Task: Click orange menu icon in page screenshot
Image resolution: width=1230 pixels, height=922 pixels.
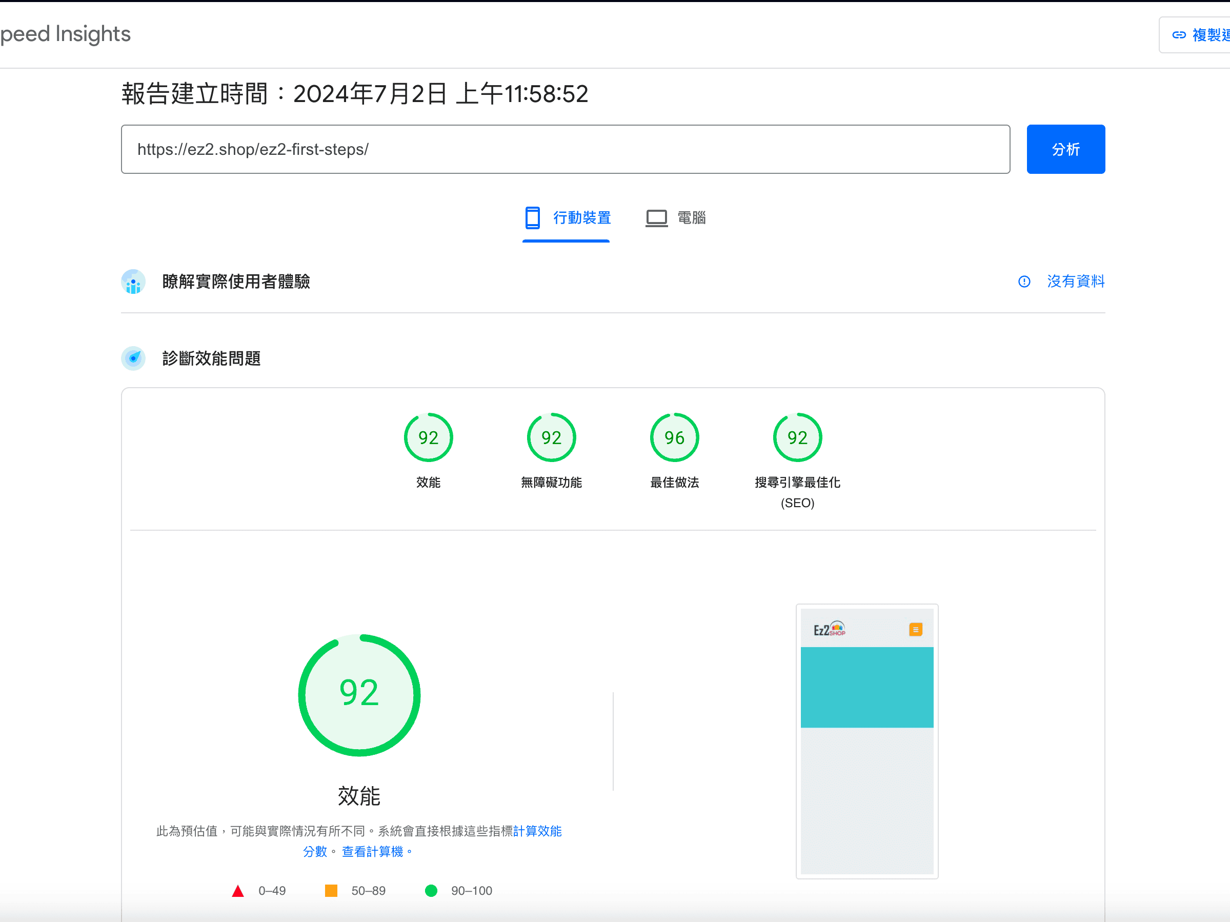Action: [x=915, y=630]
